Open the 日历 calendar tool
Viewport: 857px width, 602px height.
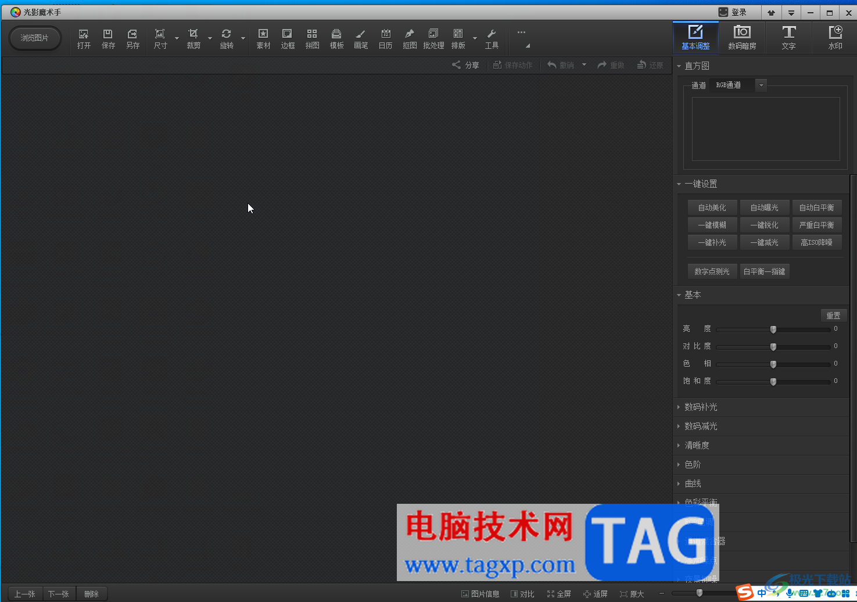[x=385, y=38]
